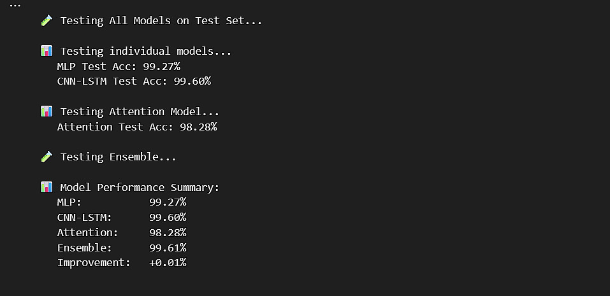Click the "Model Performance Summary:" heading
The width and height of the screenshot is (610, 296).
click(140, 187)
